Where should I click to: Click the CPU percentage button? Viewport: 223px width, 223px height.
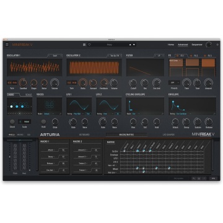click(x=213, y=178)
